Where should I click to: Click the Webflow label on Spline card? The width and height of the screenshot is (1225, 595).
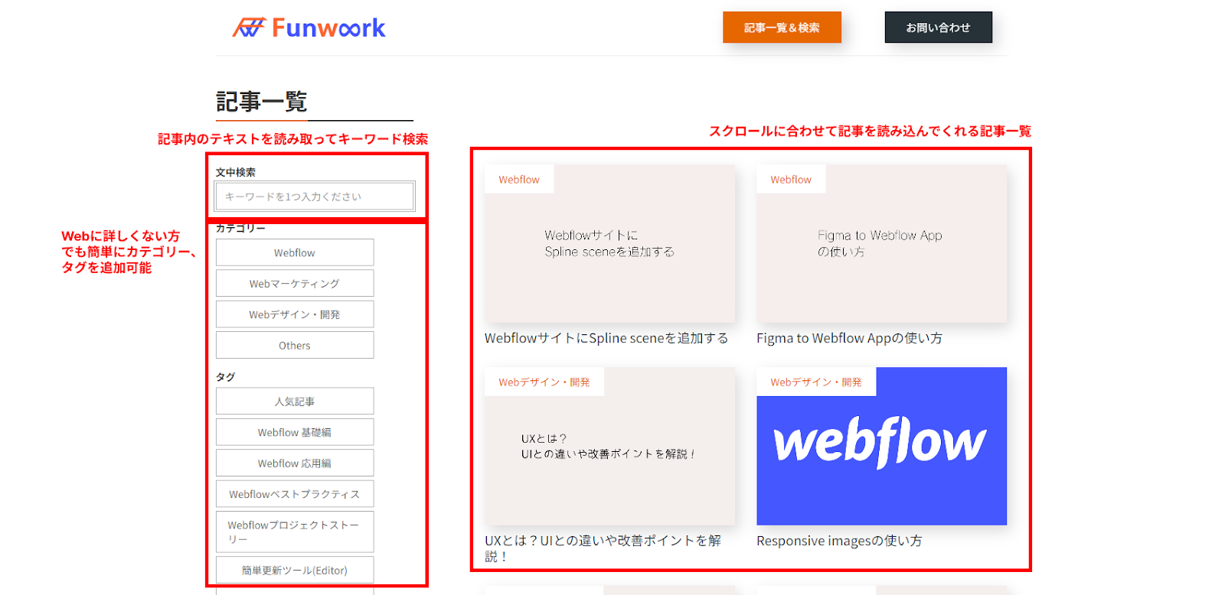click(519, 179)
